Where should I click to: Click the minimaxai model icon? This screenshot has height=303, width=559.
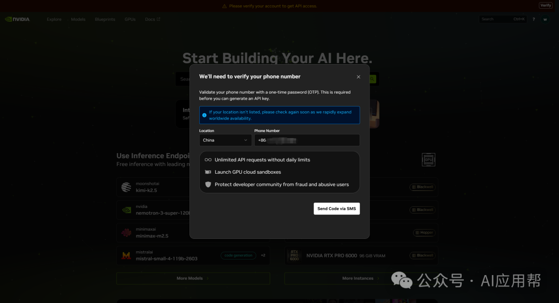(x=126, y=233)
